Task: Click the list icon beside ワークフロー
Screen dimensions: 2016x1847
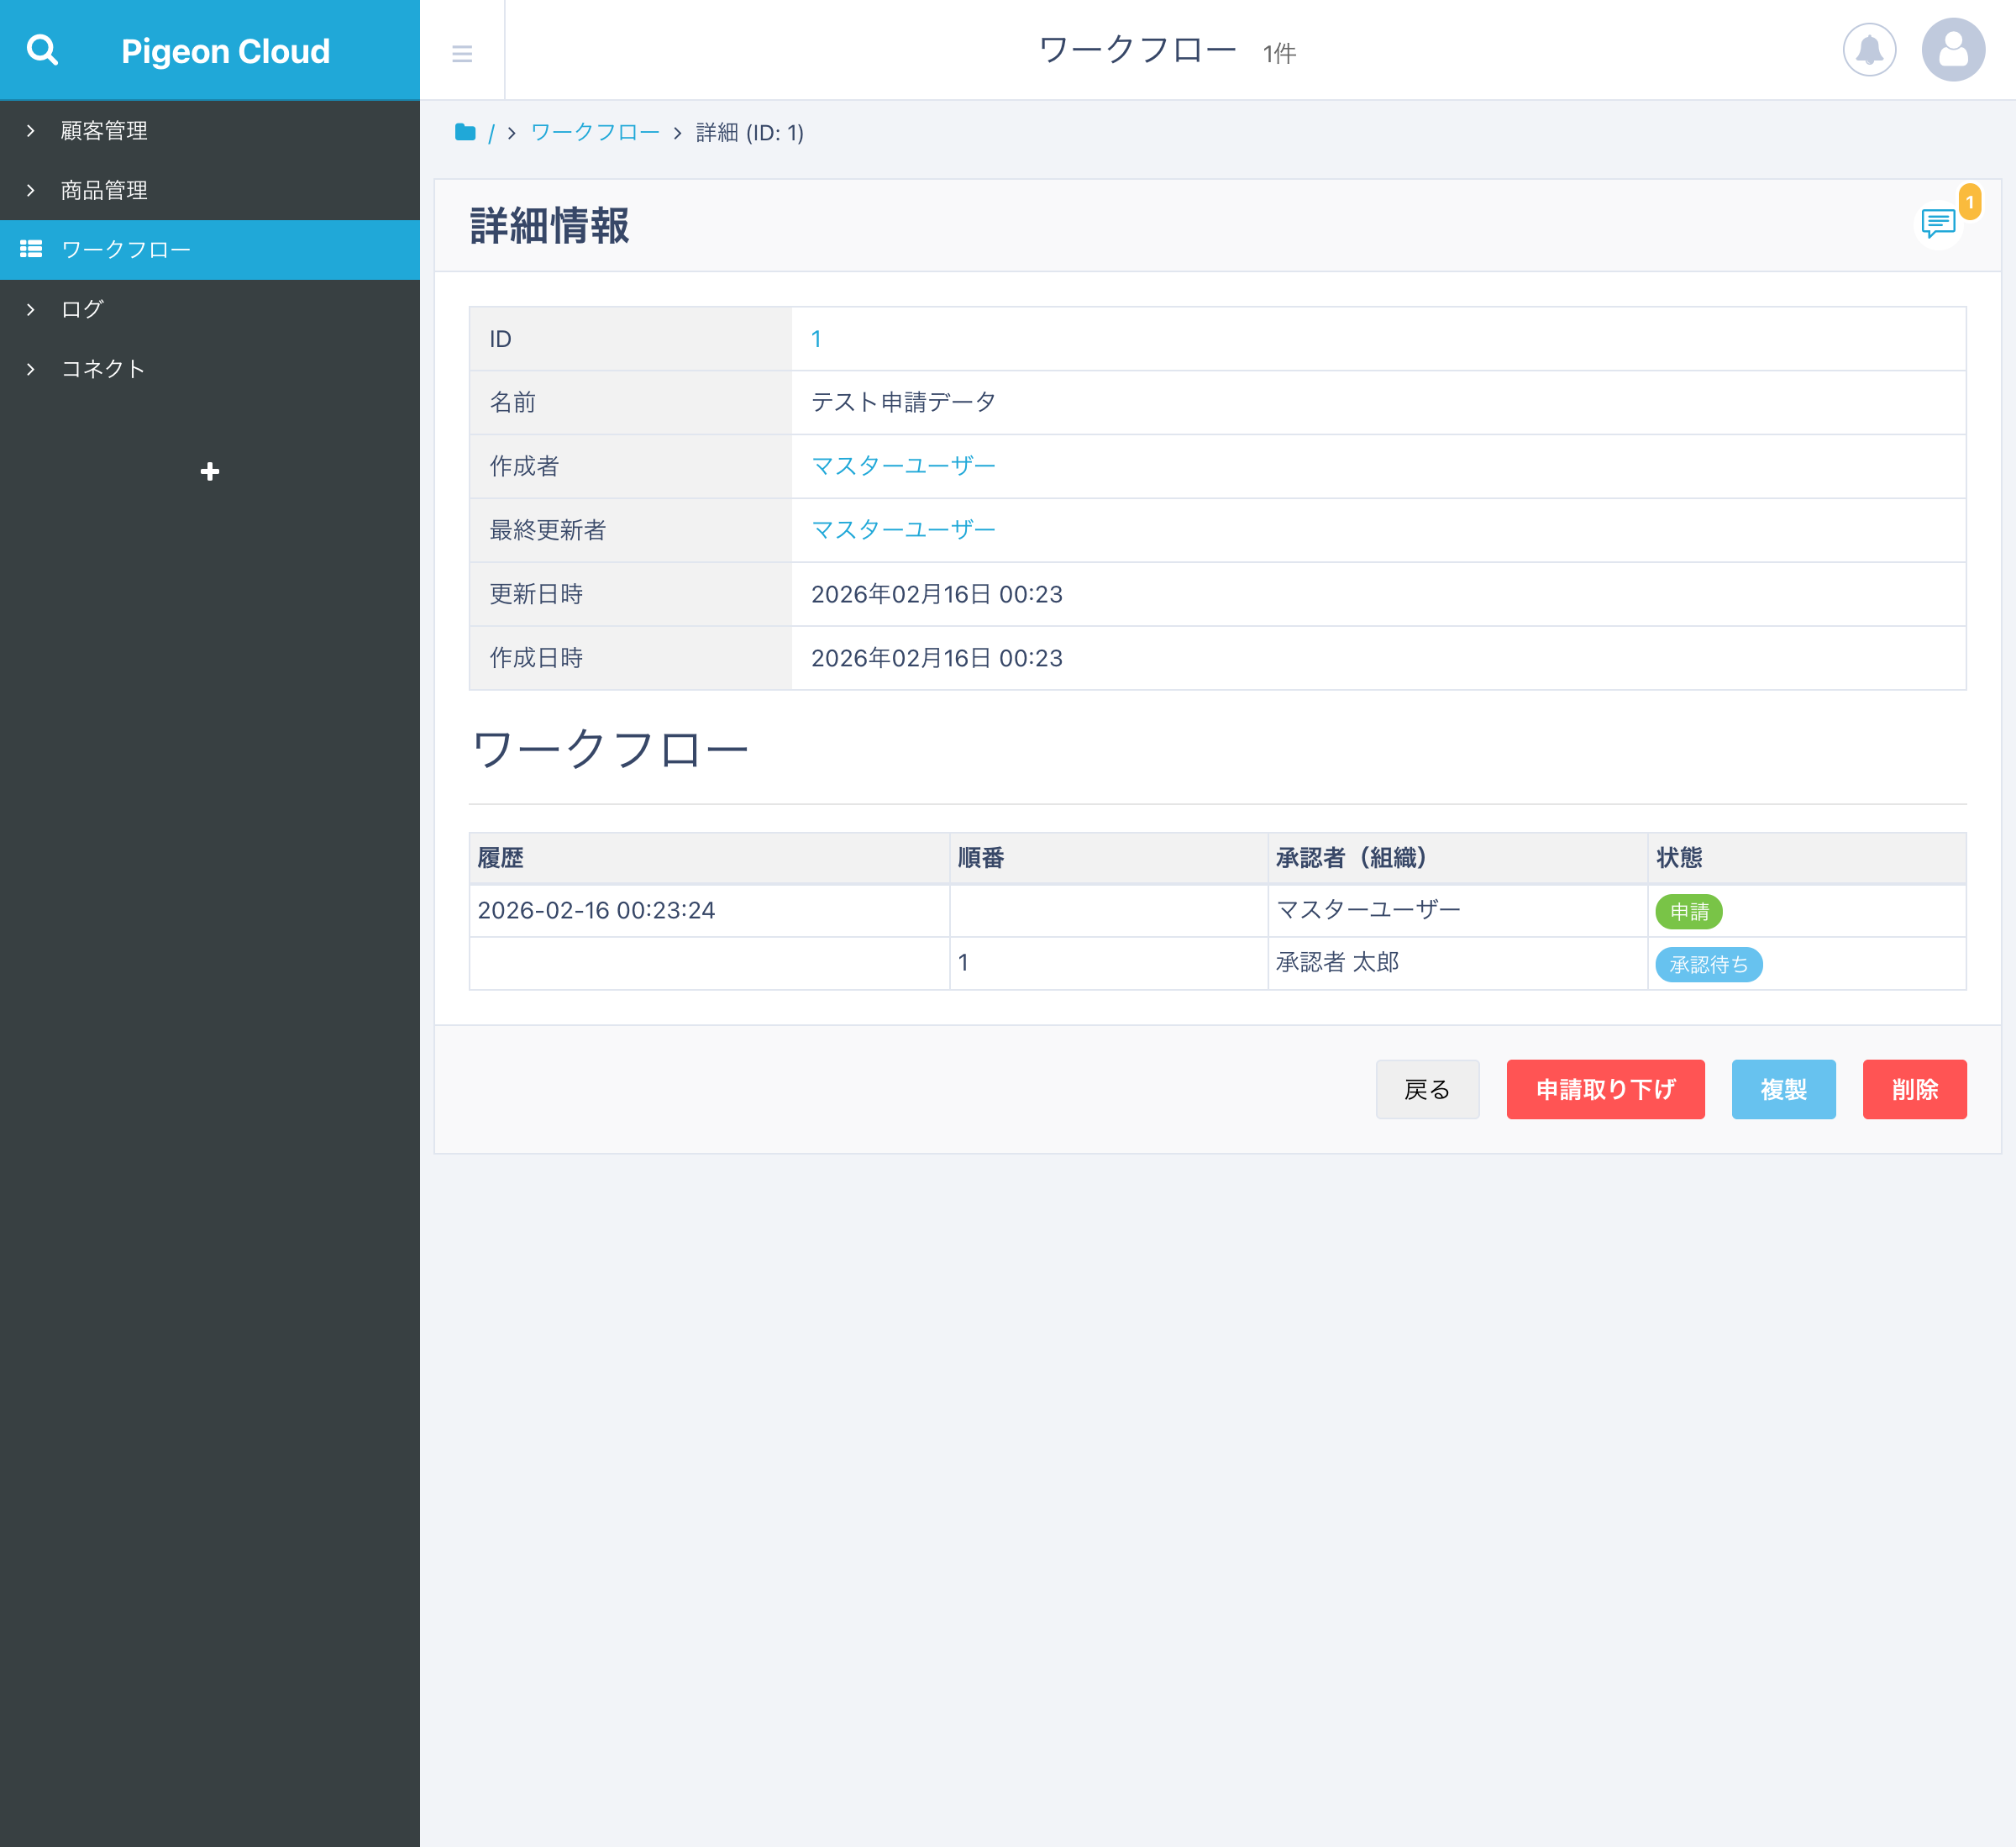Action: click(31, 249)
